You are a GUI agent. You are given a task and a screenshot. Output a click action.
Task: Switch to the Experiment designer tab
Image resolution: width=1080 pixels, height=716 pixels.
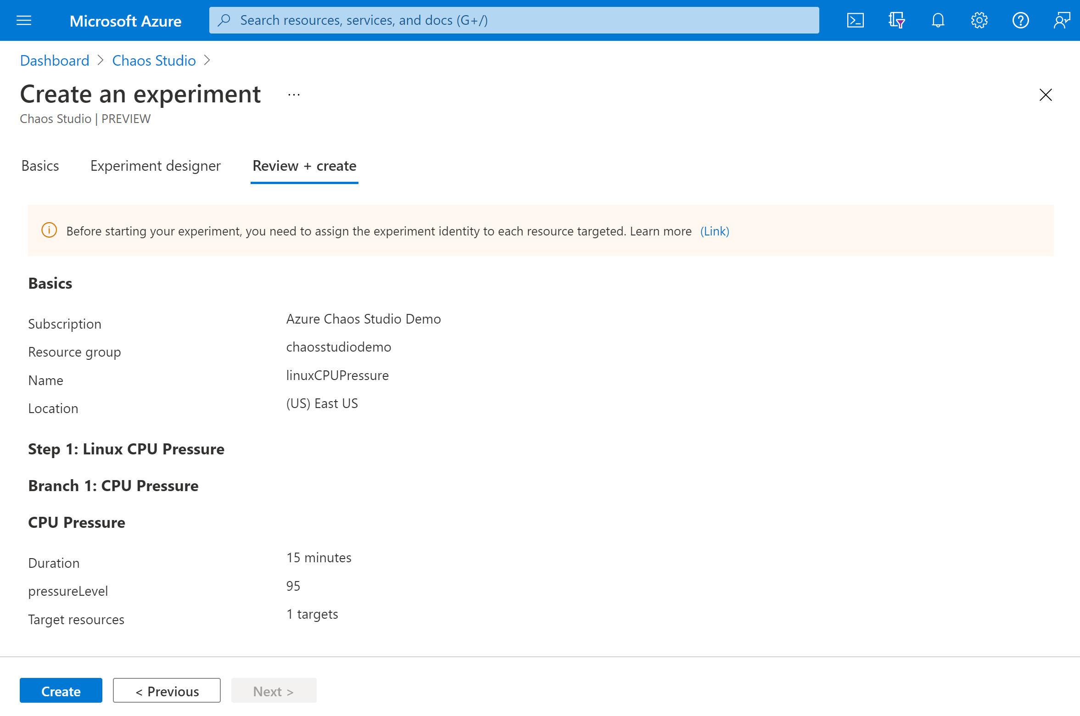155,166
